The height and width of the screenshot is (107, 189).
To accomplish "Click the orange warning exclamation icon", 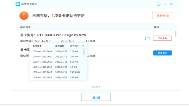I will pos(24,15).
